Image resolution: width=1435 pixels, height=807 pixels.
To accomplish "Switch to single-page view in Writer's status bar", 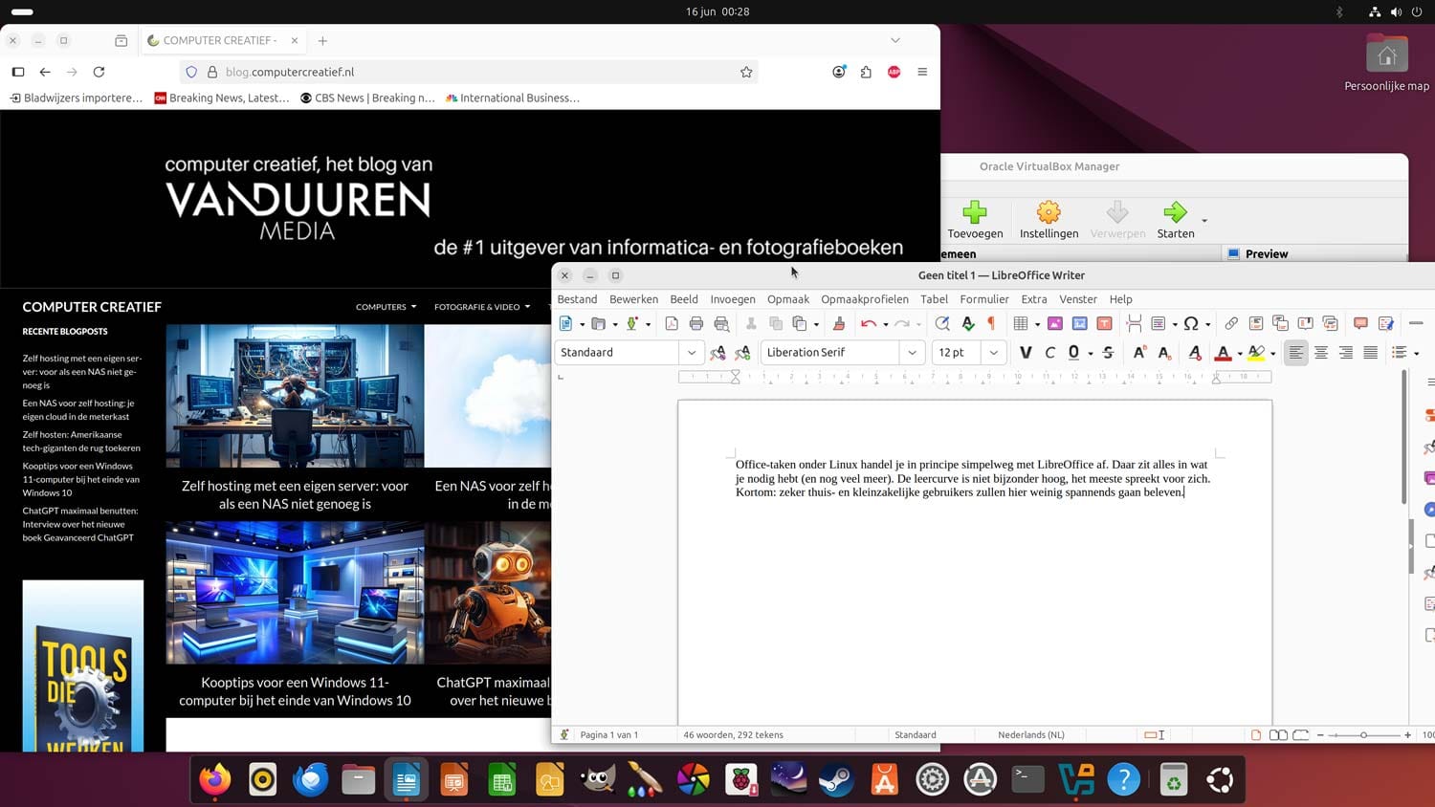I will (x=1256, y=735).
